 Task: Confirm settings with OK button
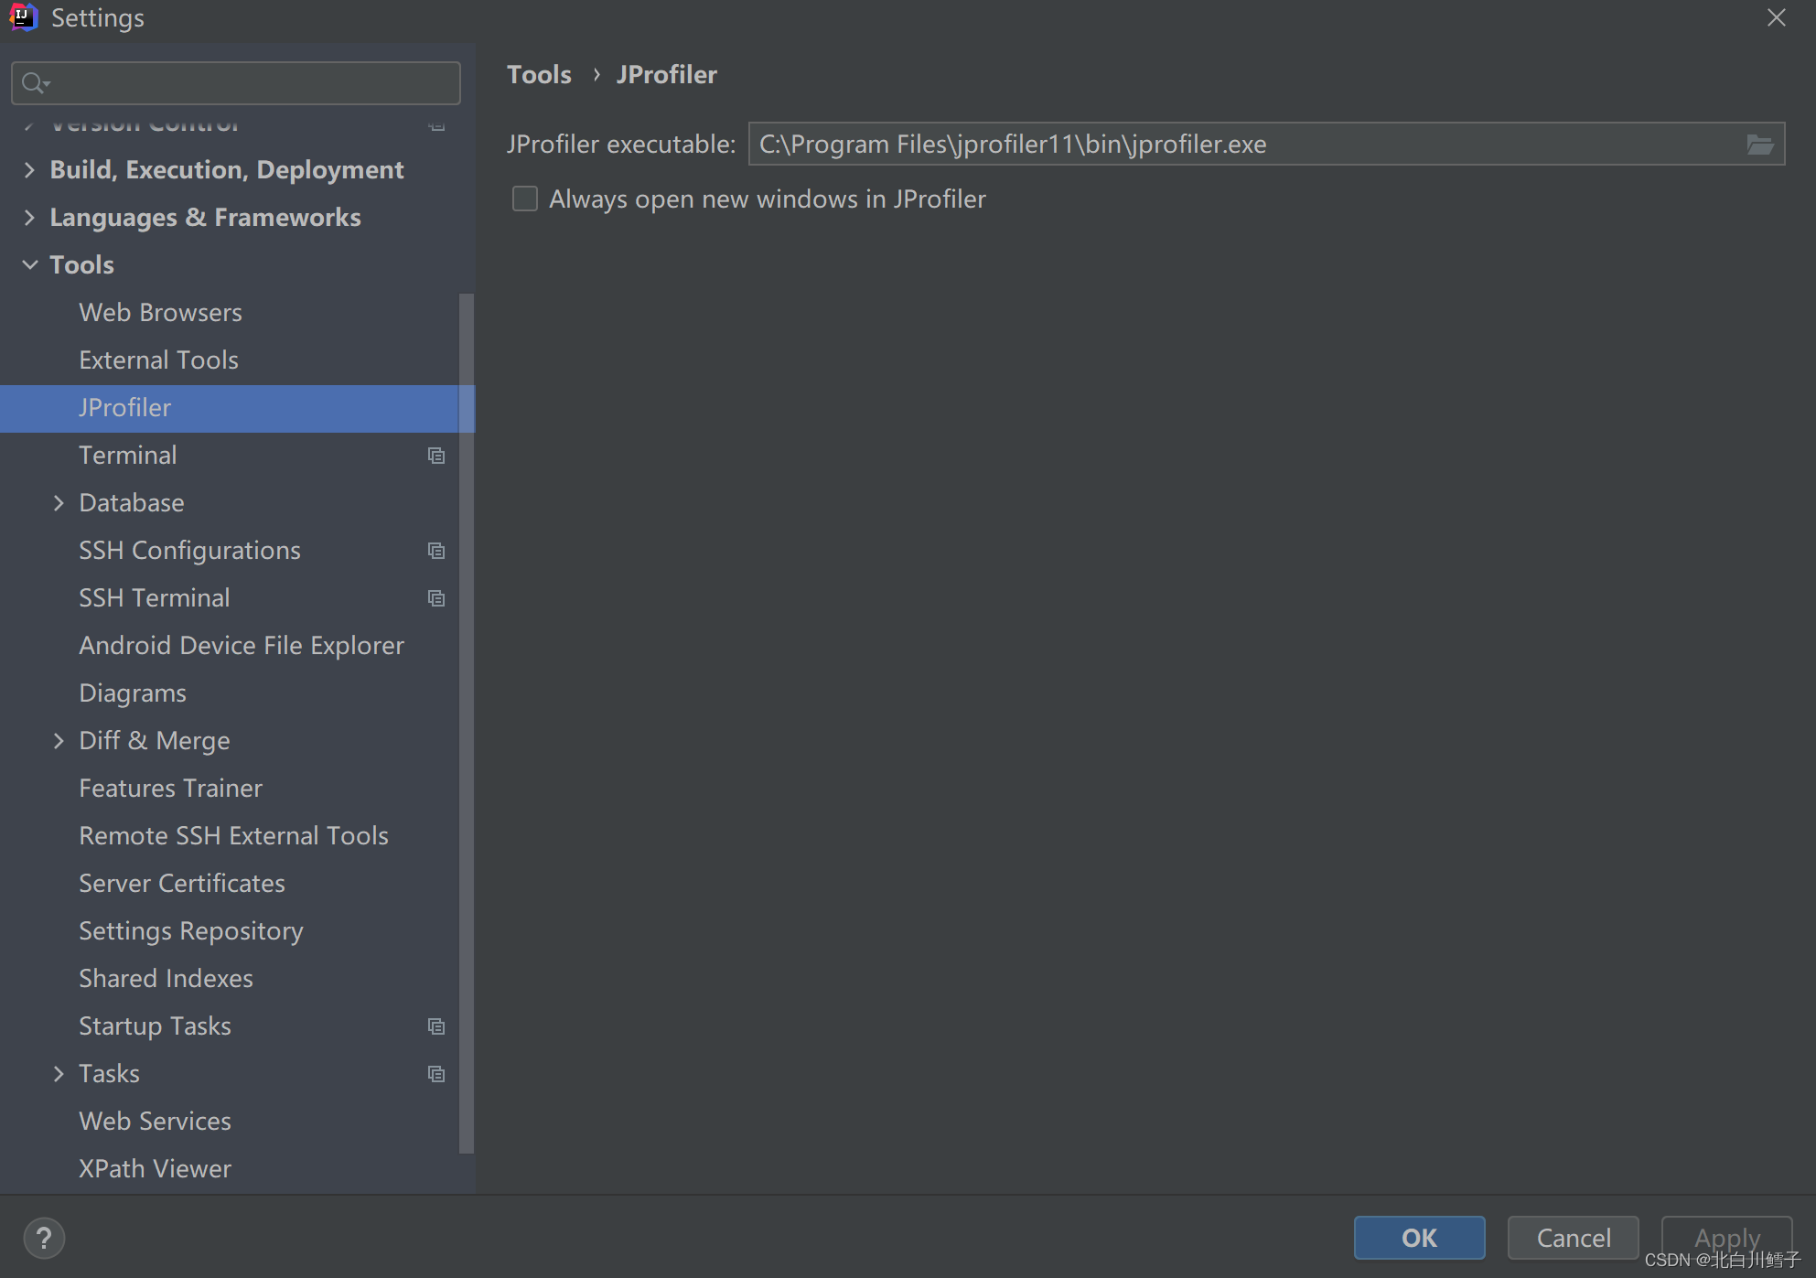coord(1419,1238)
